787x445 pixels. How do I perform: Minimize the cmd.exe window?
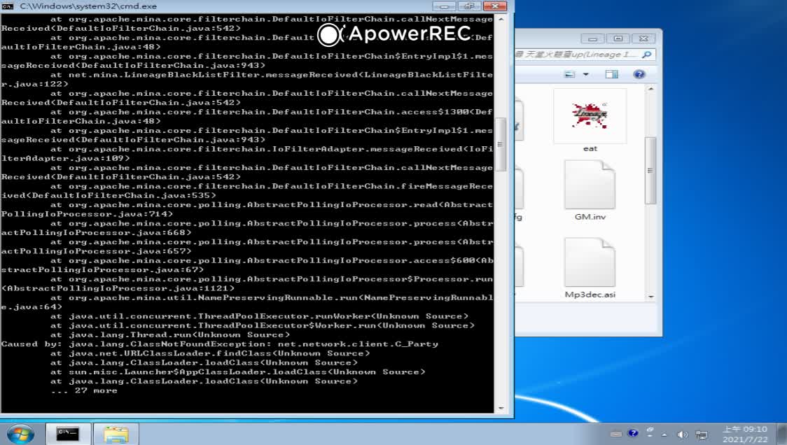point(444,6)
